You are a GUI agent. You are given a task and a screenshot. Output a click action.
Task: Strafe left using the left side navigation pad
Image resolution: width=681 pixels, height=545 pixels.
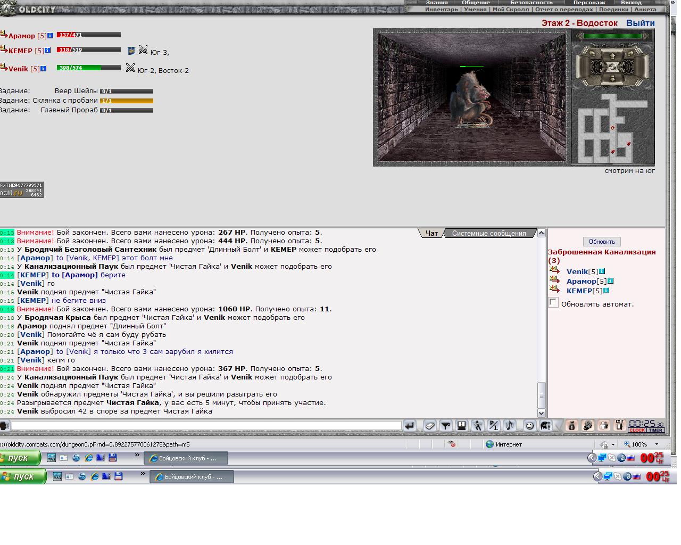click(583, 67)
